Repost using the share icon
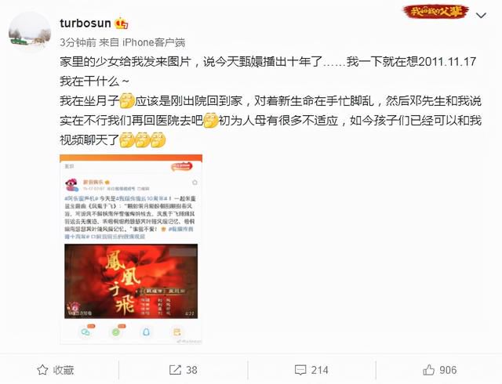The width and height of the screenshot is (502, 384). [x=175, y=370]
